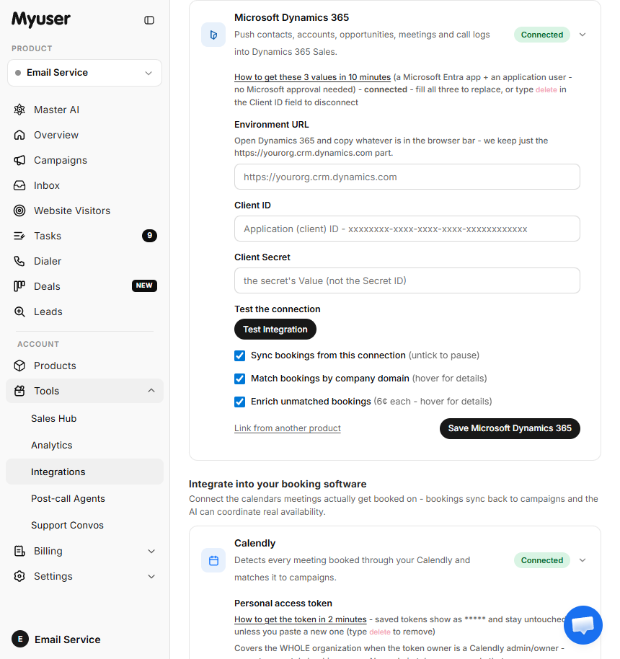The width and height of the screenshot is (620, 659).
Task: Open the chat support bubble
Action: (x=583, y=625)
